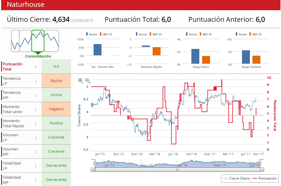Image resolution: width=281 pixels, height=186 pixels.
Task: Open info icon for Tendencia LP row
Action: point(36,81)
